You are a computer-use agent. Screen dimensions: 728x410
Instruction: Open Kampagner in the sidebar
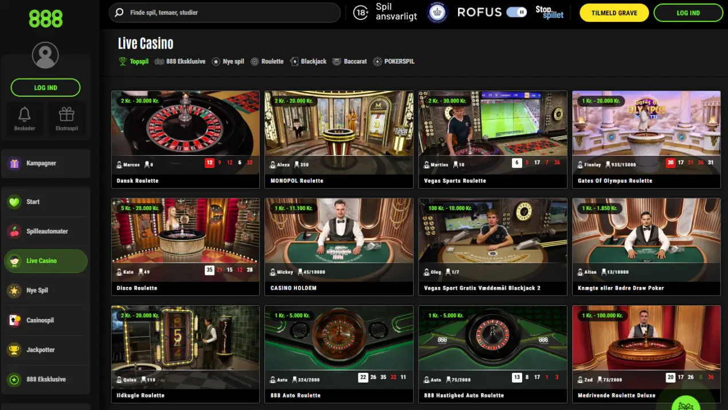[46, 163]
